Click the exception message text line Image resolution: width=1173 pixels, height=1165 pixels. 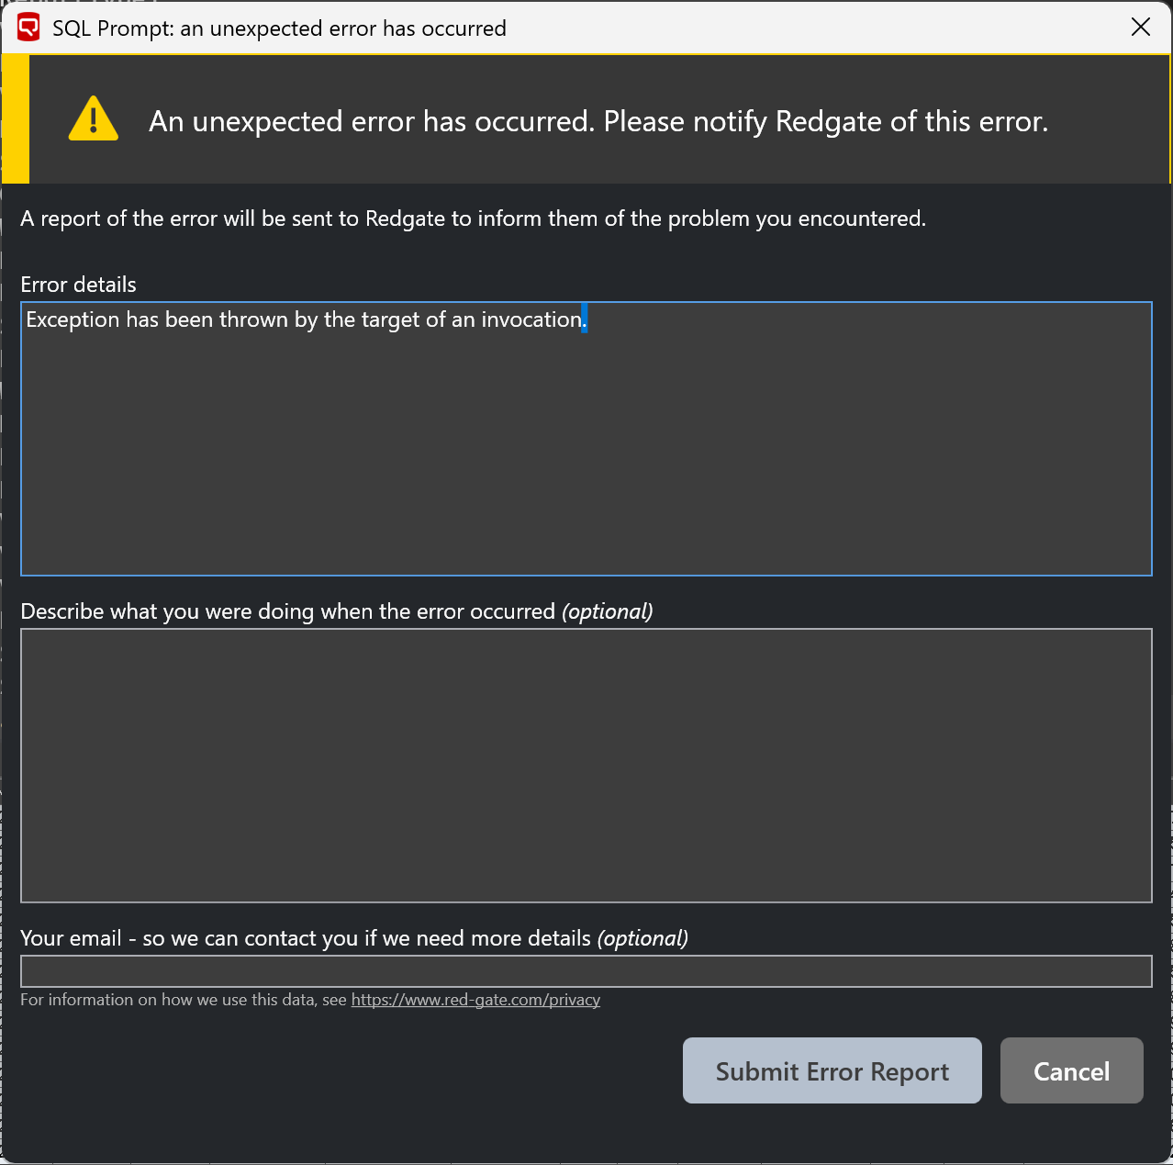click(307, 319)
